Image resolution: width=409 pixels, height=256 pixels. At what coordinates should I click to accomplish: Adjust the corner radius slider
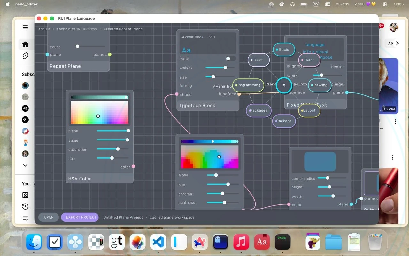[332, 178]
